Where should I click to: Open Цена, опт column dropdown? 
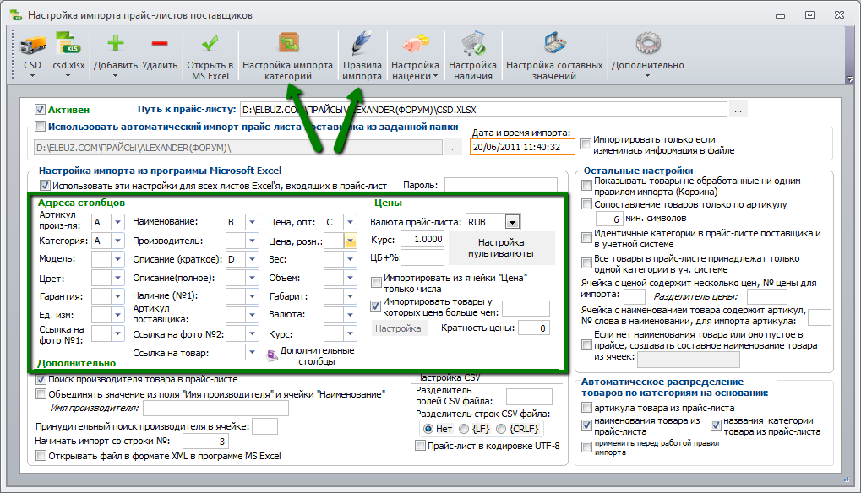click(x=351, y=222)
